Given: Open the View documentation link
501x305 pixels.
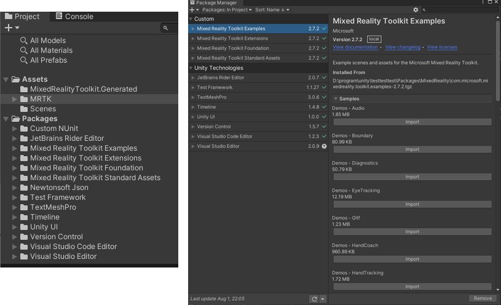Looking at the screenshot, I should pos(355,47).
